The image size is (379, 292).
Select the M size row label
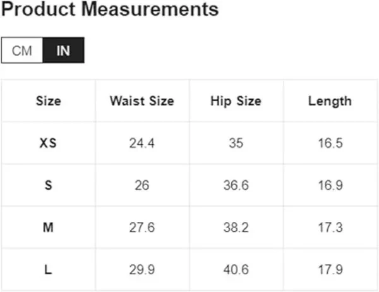pyautogui.click(x=49, y=228)
